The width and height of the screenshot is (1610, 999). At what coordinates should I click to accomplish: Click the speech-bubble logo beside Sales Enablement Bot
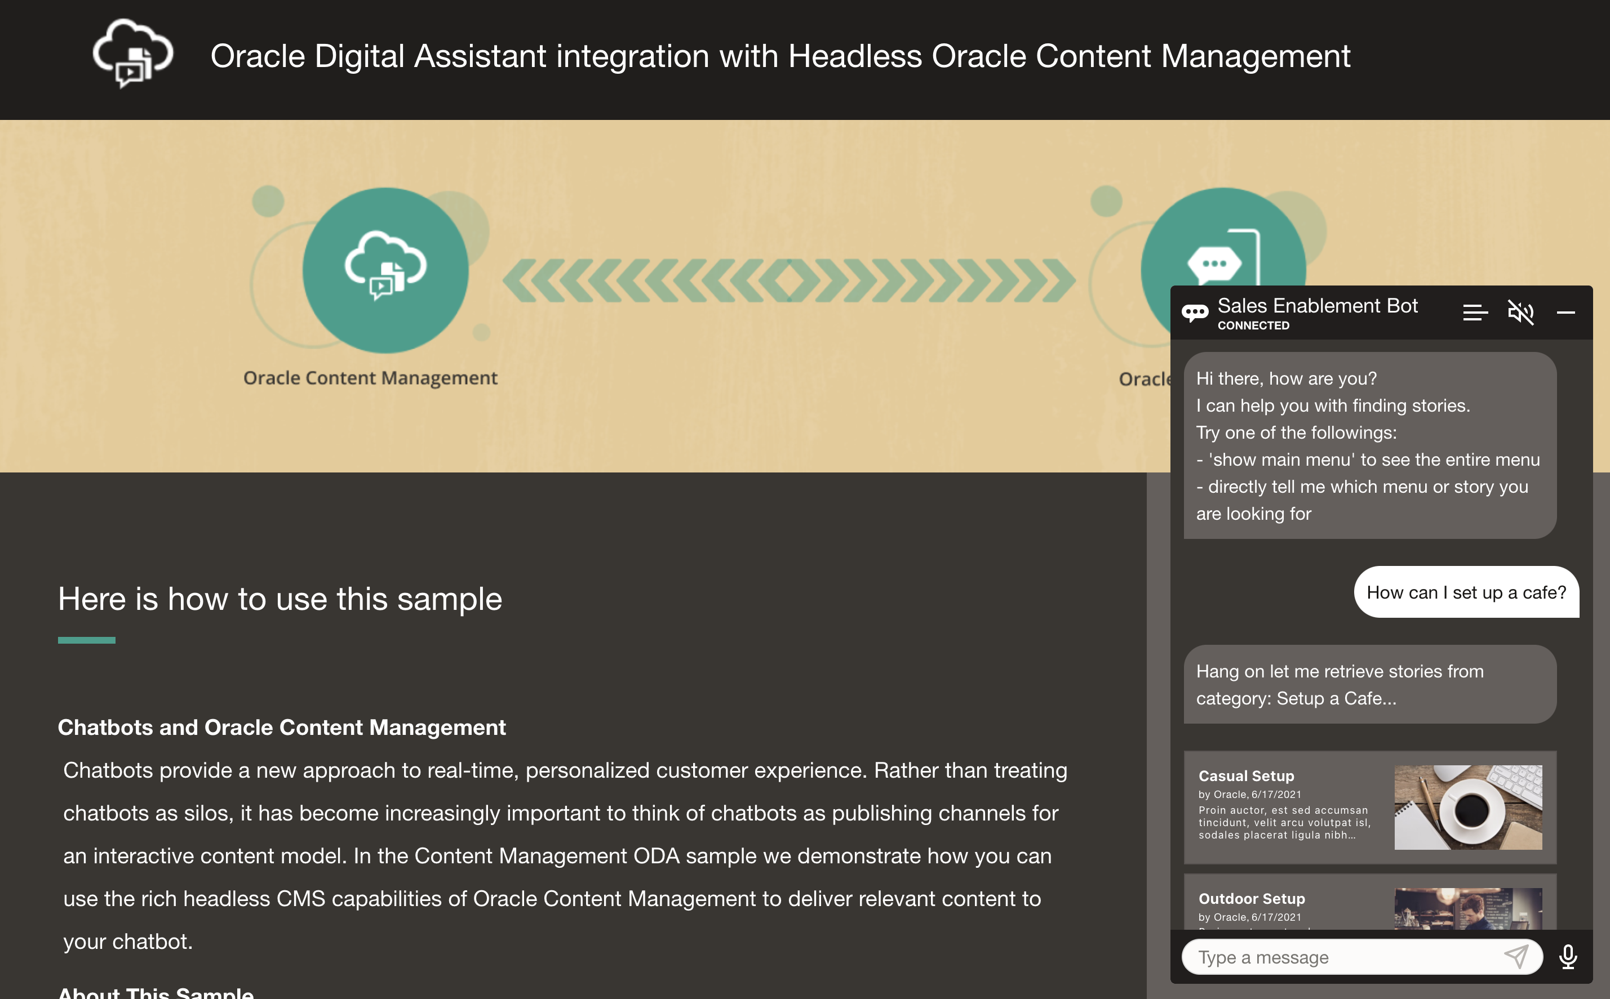tap(1196, 312)
